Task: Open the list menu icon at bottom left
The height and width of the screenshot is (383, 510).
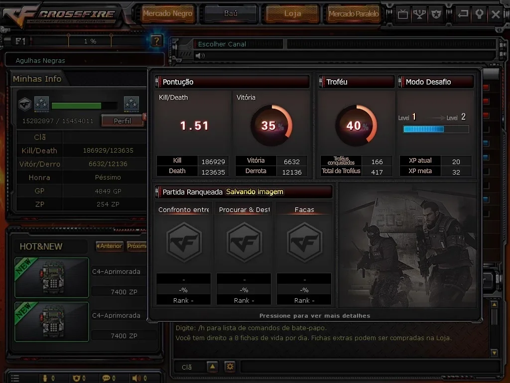Action: (x=15, y=379)
